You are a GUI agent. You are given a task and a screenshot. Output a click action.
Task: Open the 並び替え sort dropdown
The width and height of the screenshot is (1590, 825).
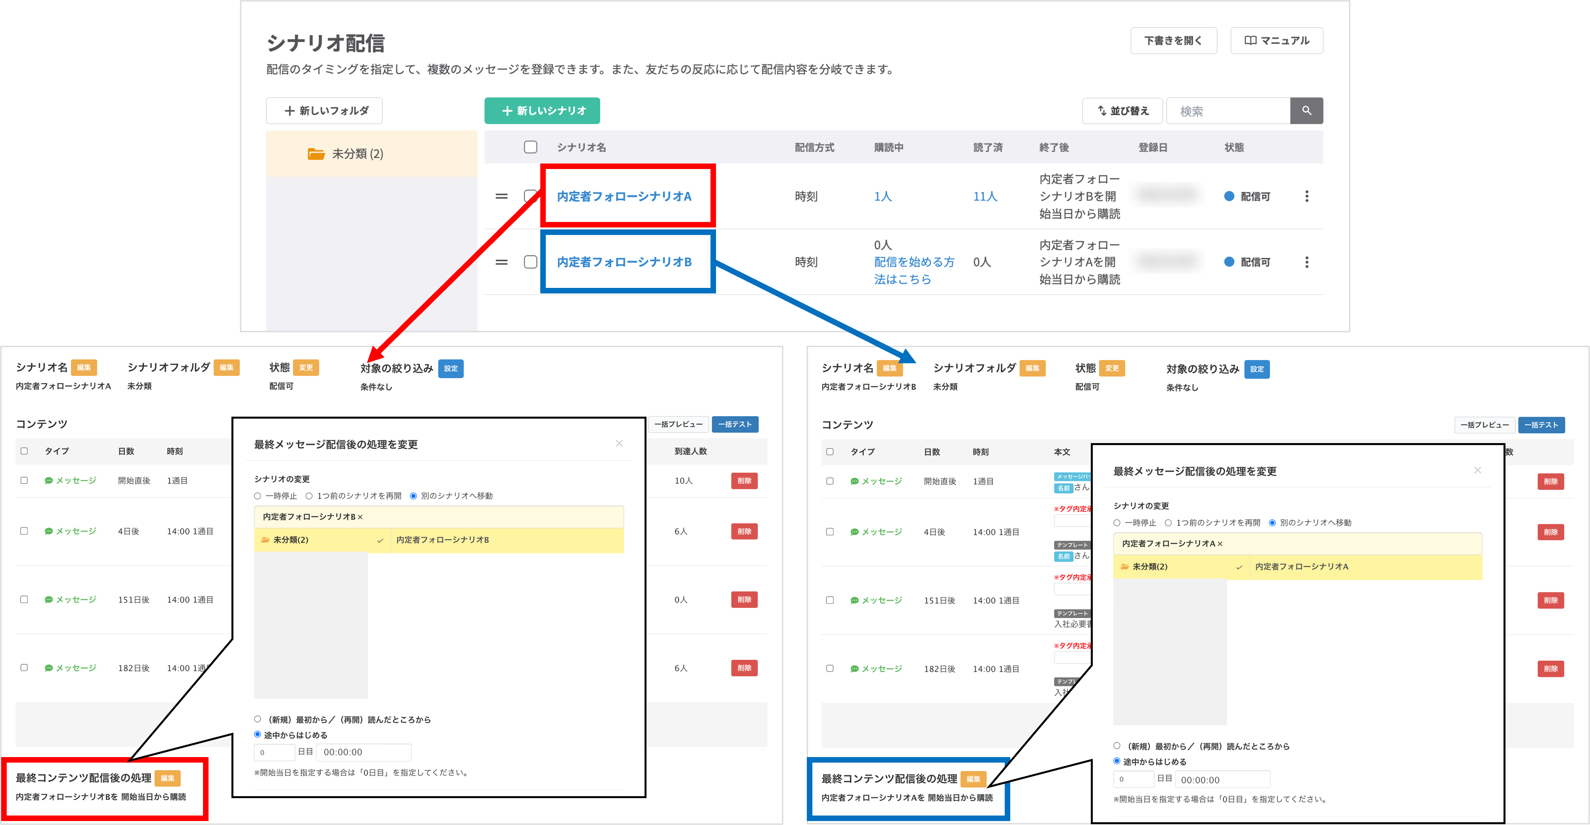pos(1123,111)
